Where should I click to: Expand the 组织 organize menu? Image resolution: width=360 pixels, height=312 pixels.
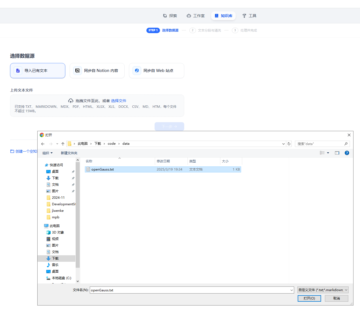pos(47,153)
